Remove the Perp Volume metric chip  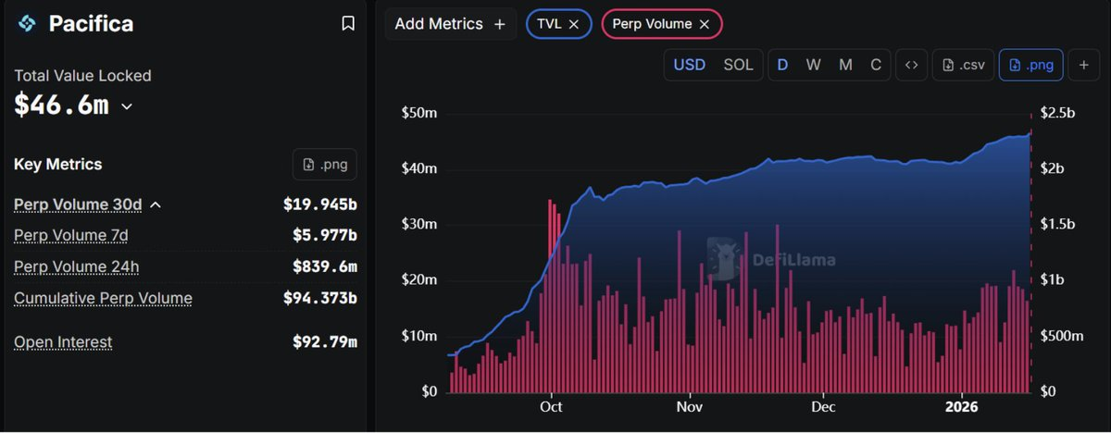pos(705,24)
